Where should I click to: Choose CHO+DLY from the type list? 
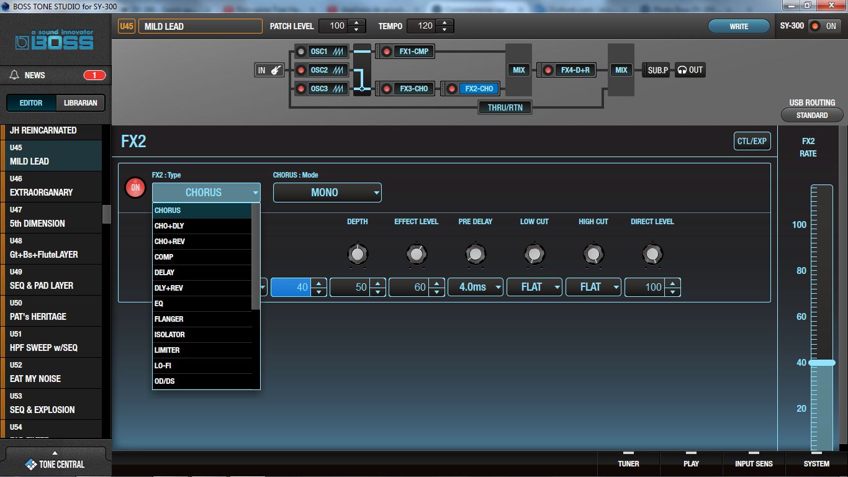point(202,226)
